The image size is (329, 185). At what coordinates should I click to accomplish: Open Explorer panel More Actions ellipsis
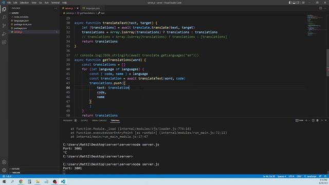pos(56,8)
